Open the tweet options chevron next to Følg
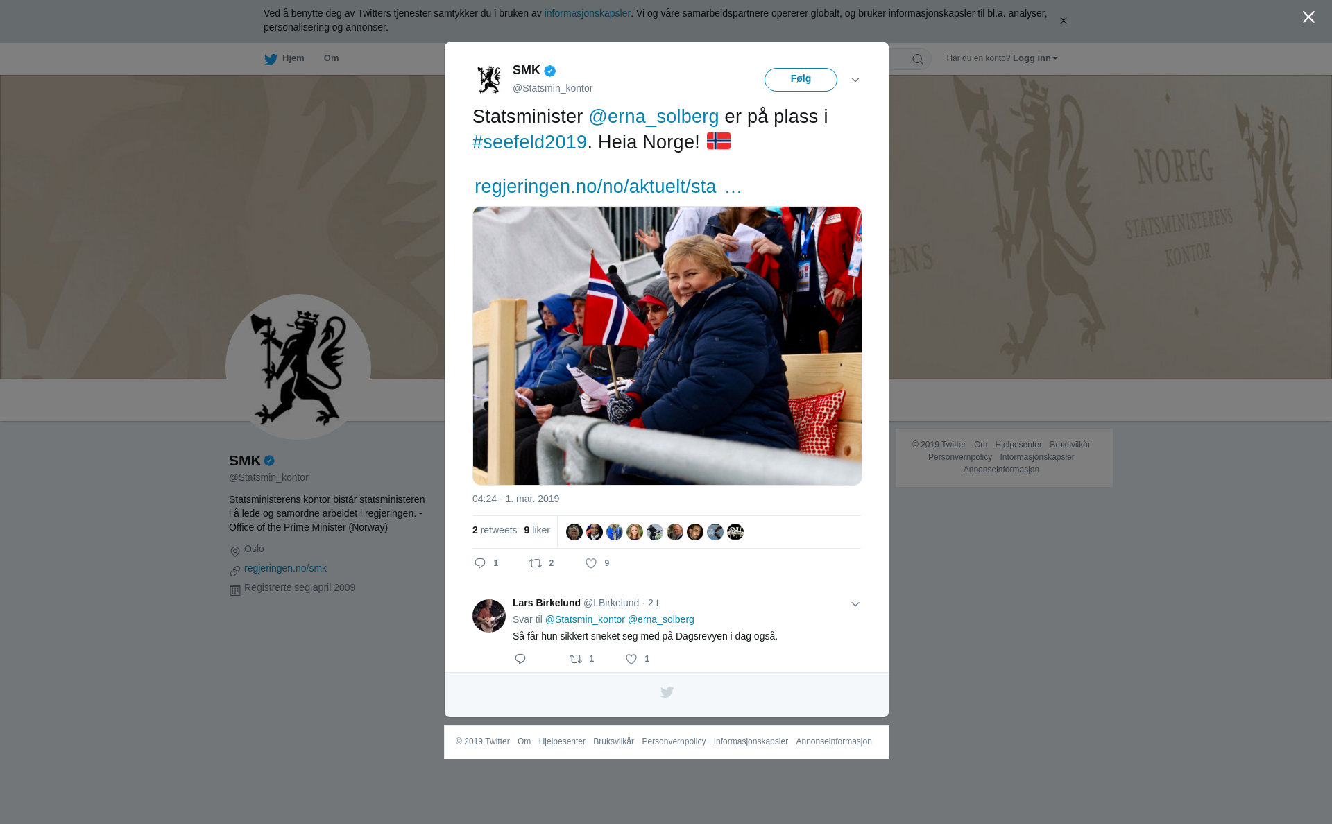The height and width of the screenshot is (824, 1332). coord(855,80)
